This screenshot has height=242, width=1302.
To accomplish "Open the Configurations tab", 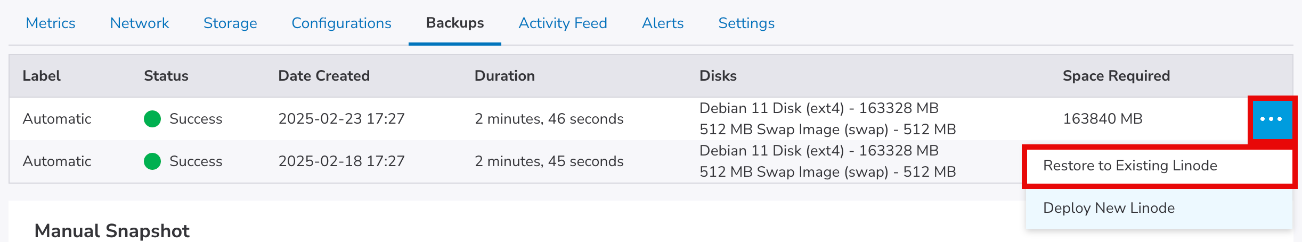I will (341, 23).
